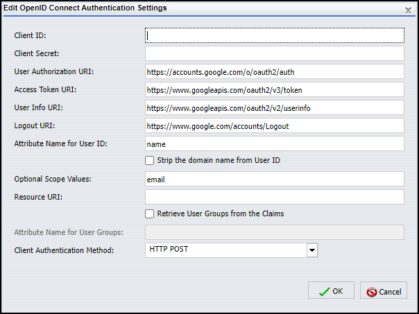The image size is (419, 314).
Task: Focus the Client ID text field
Action: point(274,35)
